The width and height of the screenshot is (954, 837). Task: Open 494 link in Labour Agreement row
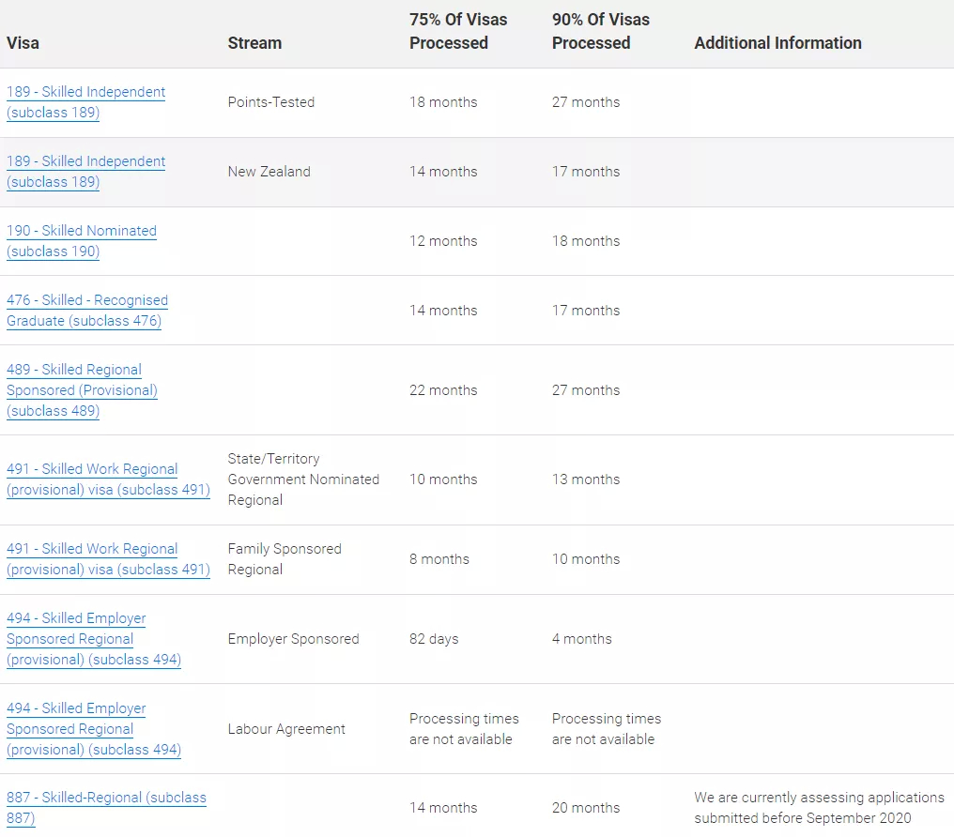tap(94, 729)
